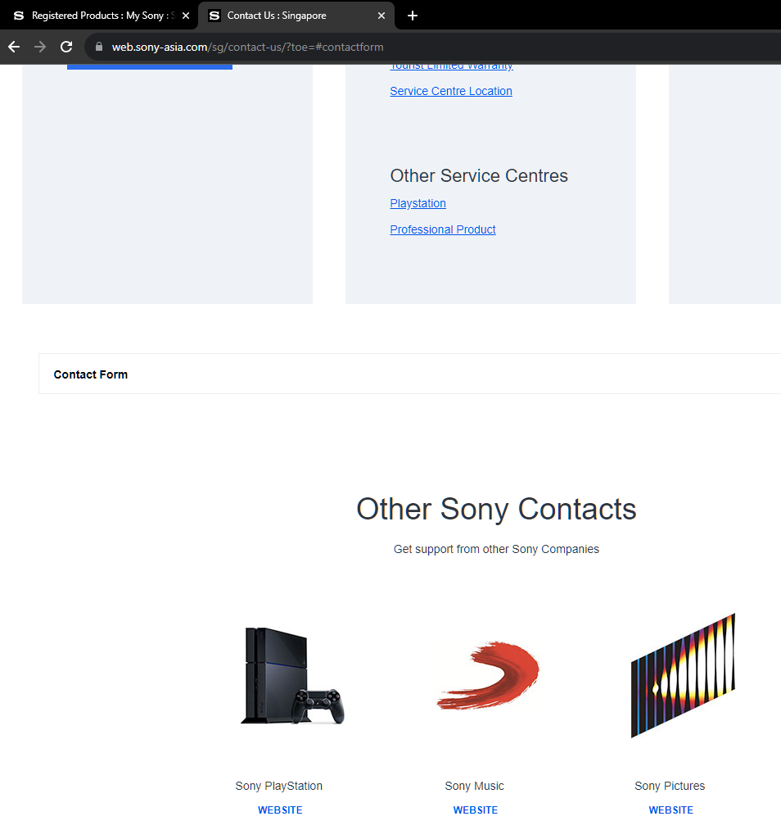Open a new tab with the plus icon
This screenshot has width=781, height=830.
[413, 16]
